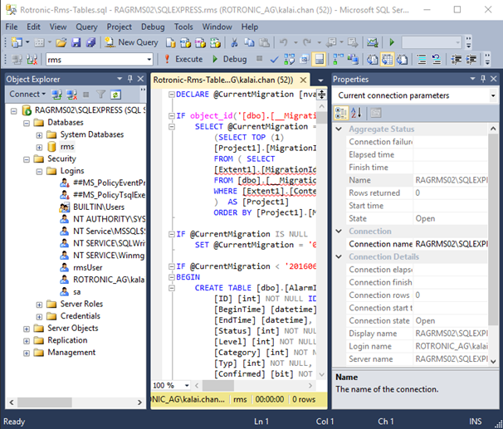The image size is (503, 429).
Task: Execute the query
Action: click(183, 59)
